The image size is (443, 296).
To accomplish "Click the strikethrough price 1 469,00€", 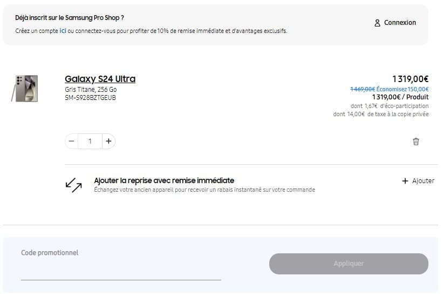I will click(363, 89).
